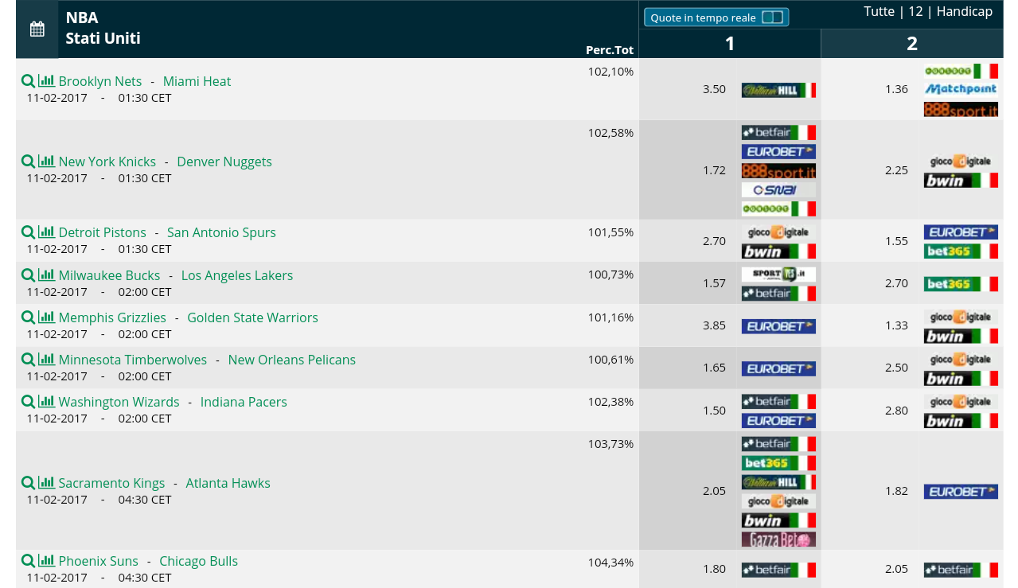Click the magnifier icon for Detroit Pistons
The width and height of the screenshot is (1018, 588).
tap(28, 232)
